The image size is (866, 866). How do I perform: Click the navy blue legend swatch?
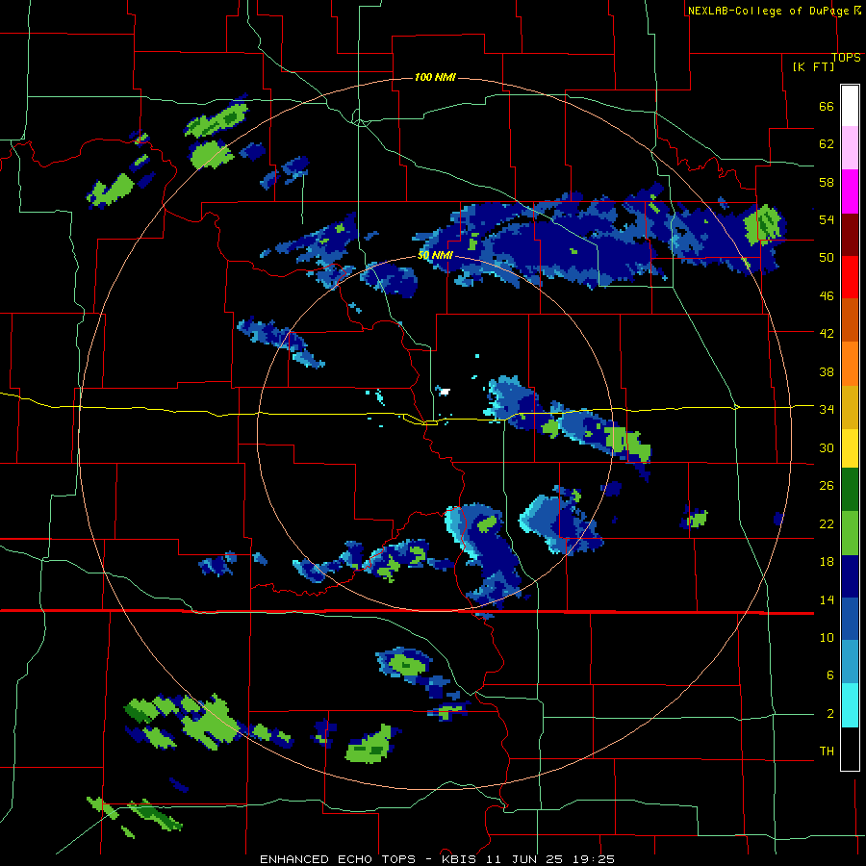(x=850, y=576)
